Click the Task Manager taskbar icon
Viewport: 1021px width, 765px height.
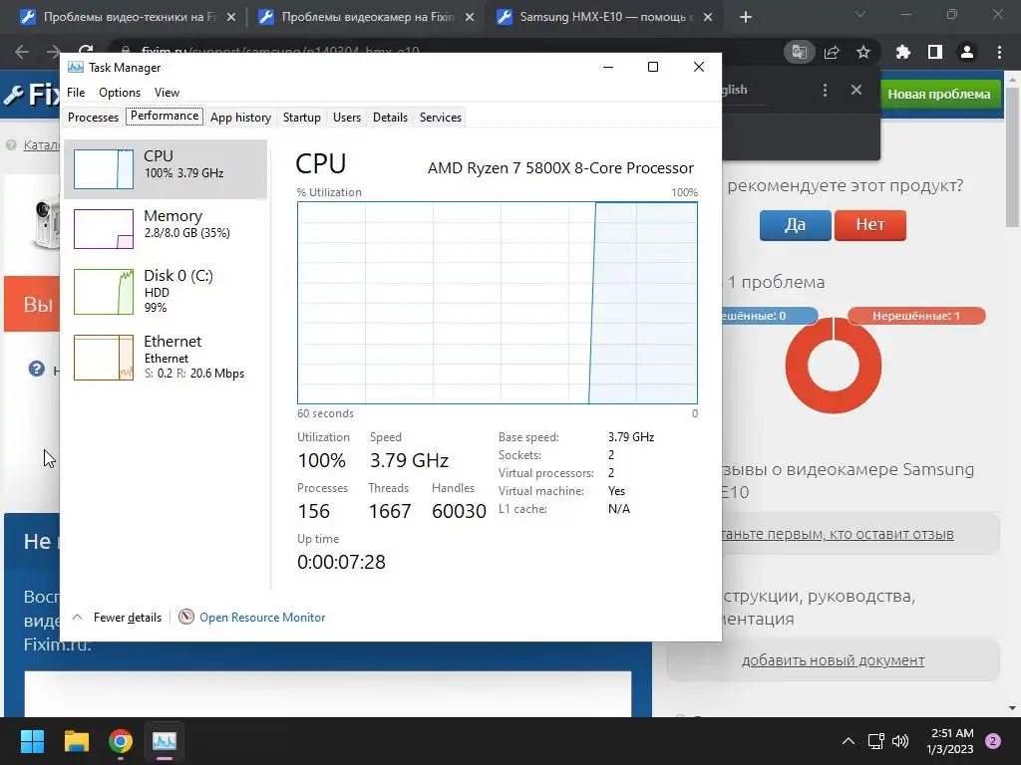click(x=165, y=741)
